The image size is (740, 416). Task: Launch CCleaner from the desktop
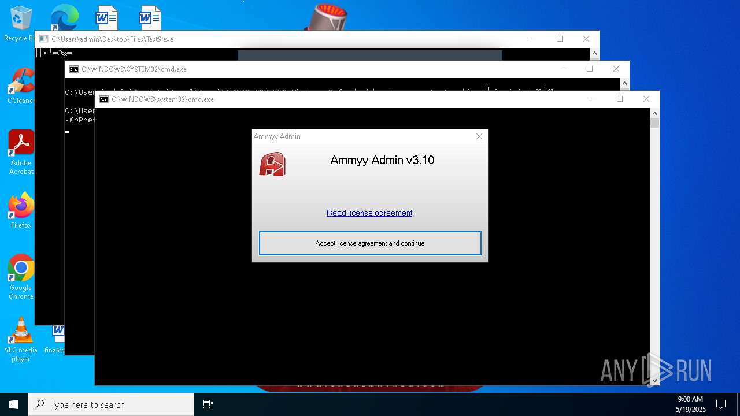21,86
